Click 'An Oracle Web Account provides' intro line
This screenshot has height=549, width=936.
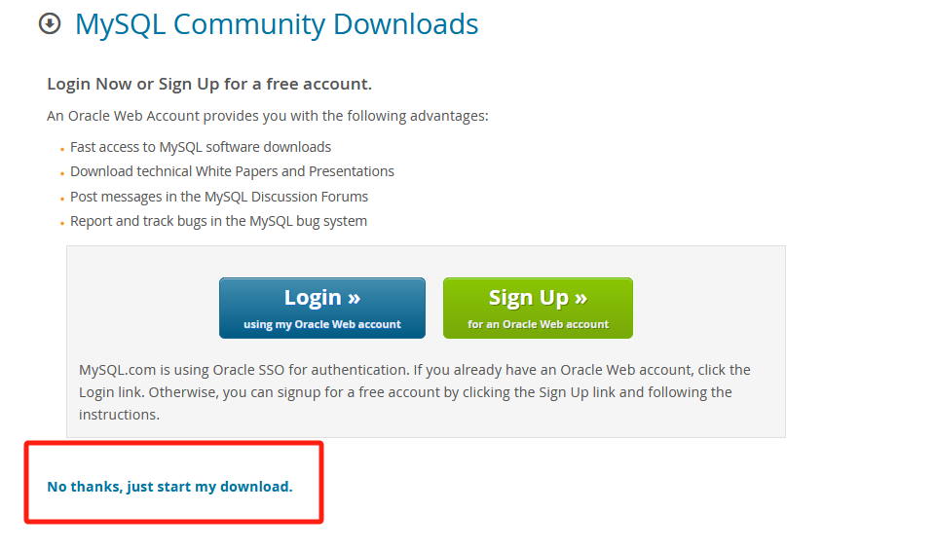click(x=268, y=116)
